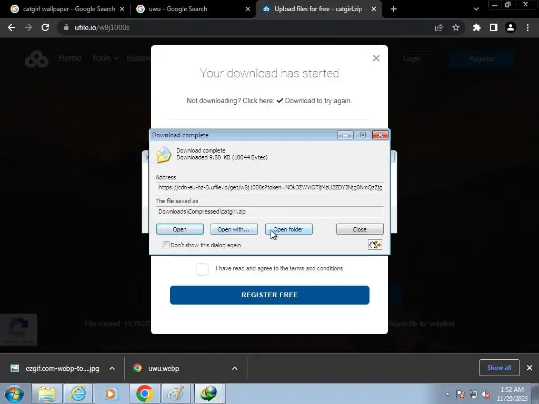Agree to the terms and conditions checkbox
This screenshot has height=404, width=539.
[202, 269]
